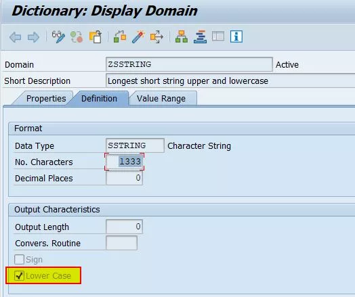Toggle the Lower Case checkbox

tap(19, 275)
